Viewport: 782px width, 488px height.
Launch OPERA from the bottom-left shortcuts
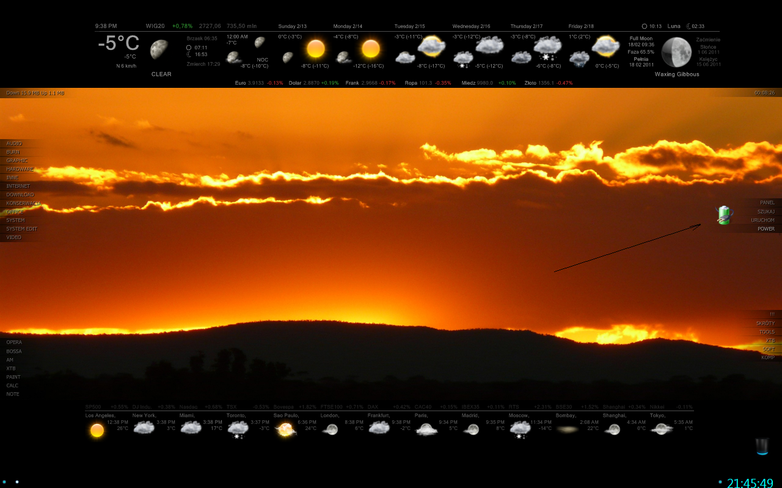tap(14, 342)
